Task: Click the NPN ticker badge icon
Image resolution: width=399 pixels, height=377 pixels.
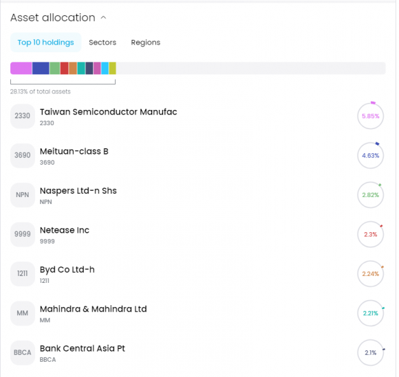Action: click(23, 195)
